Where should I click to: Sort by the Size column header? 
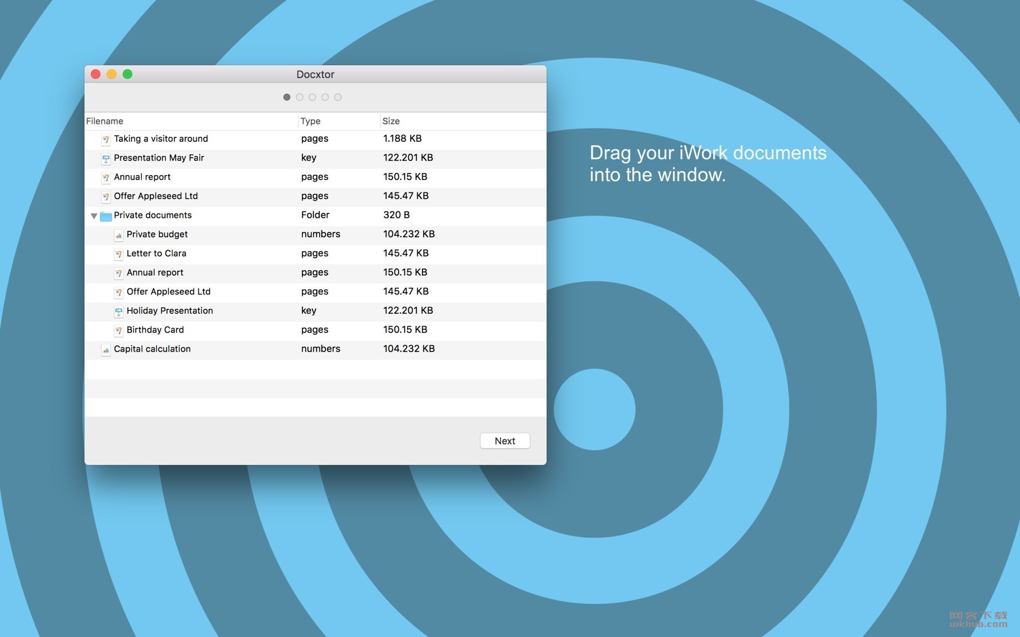463,121
